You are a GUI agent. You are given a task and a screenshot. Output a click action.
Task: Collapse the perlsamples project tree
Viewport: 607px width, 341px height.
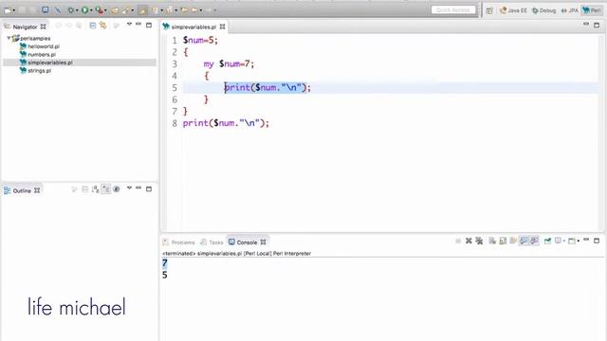click(9, 38)
